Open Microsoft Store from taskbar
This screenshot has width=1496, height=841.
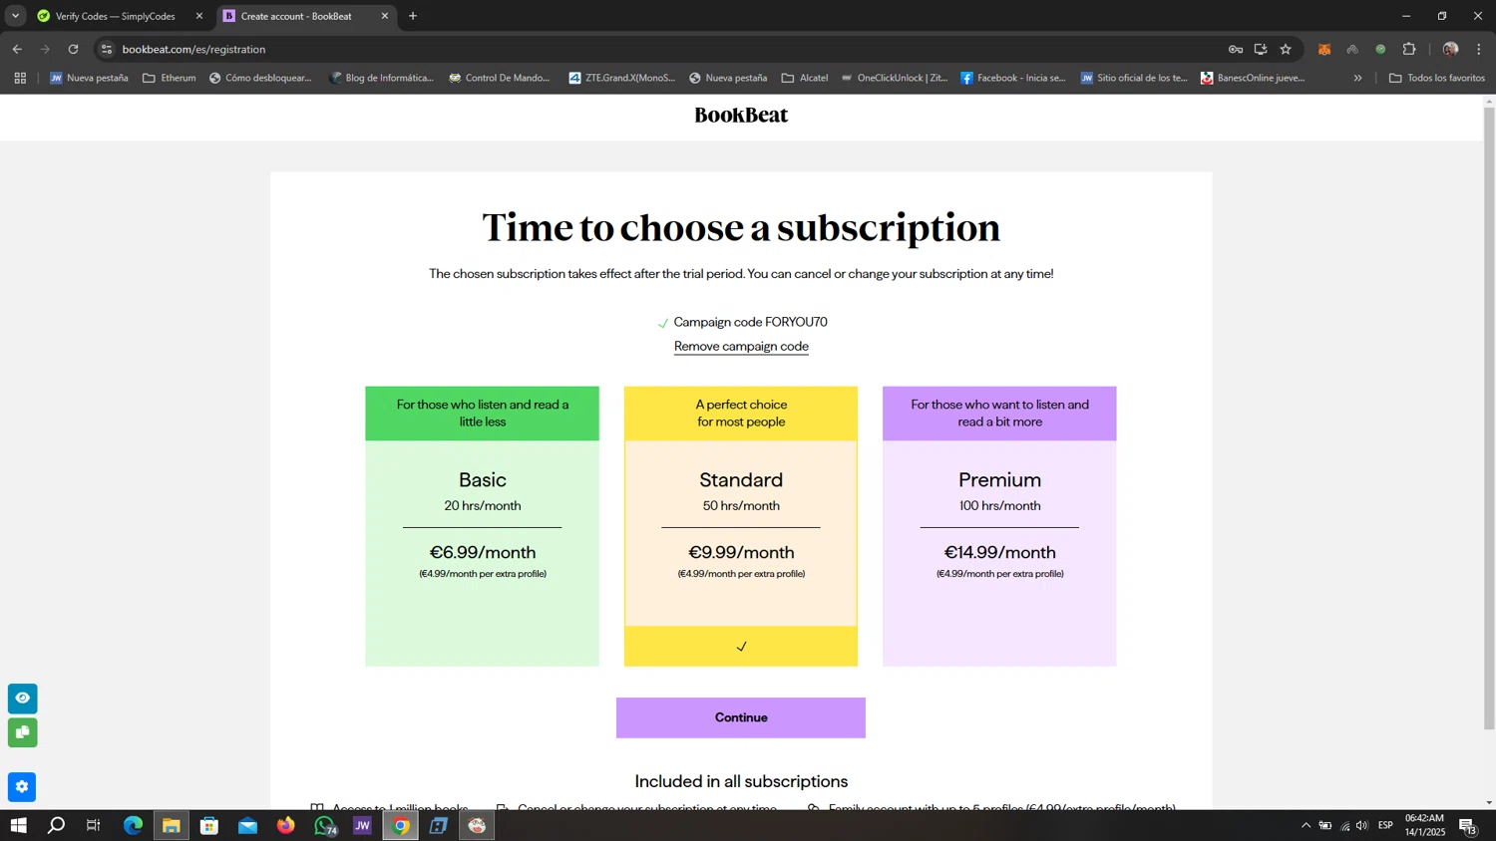click(x=209, y=825)
